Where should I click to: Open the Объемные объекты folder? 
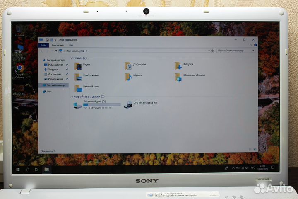pos(190,77)
